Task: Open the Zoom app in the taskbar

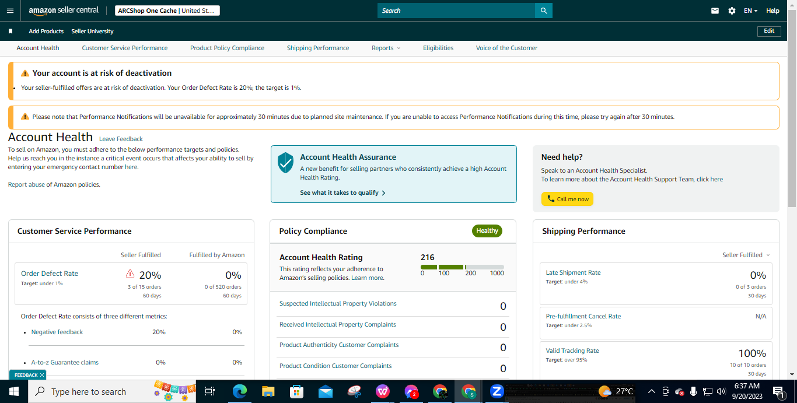Action: click(497, 391)
